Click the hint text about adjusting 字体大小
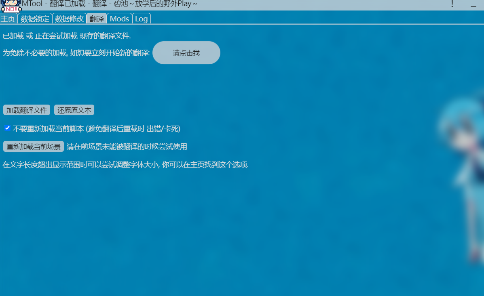 pos(125,165)
